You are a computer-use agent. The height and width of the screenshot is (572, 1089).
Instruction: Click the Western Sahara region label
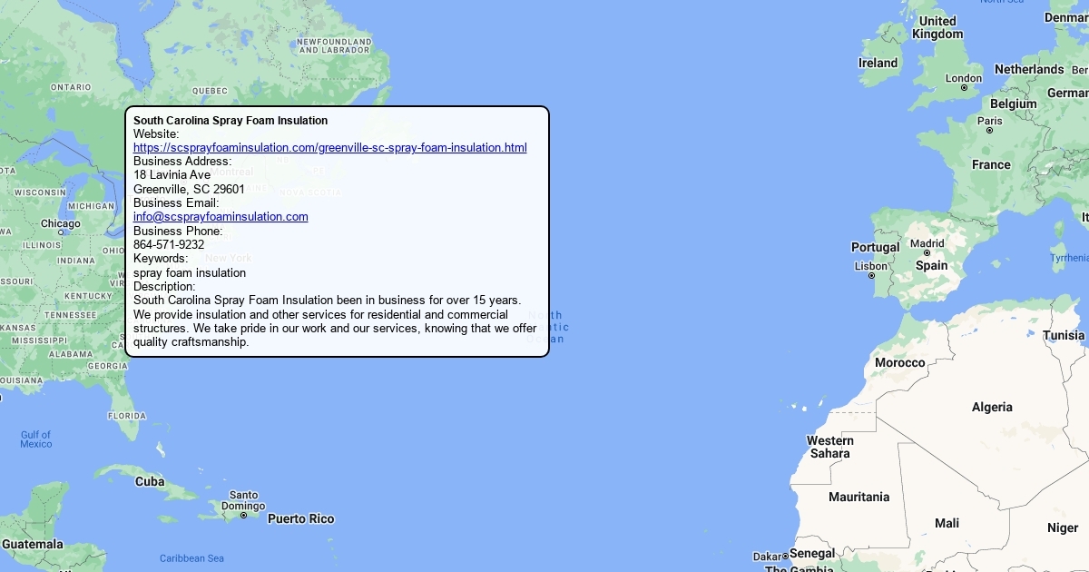pos(829,447)
